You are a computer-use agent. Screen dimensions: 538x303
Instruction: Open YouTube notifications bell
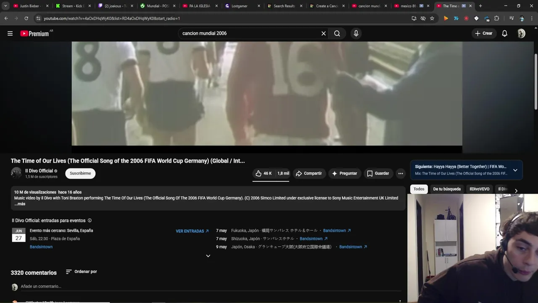point(505,33)
